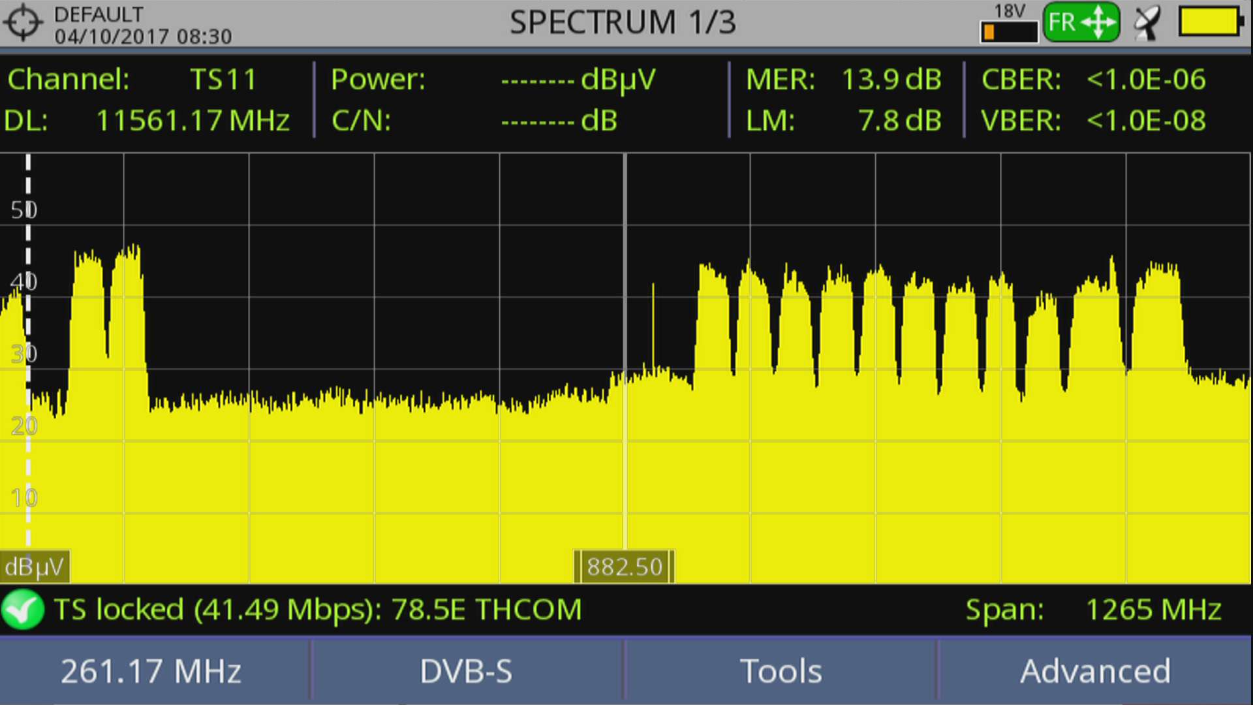Open the DVB-S signal menu

tap(466, 671)
